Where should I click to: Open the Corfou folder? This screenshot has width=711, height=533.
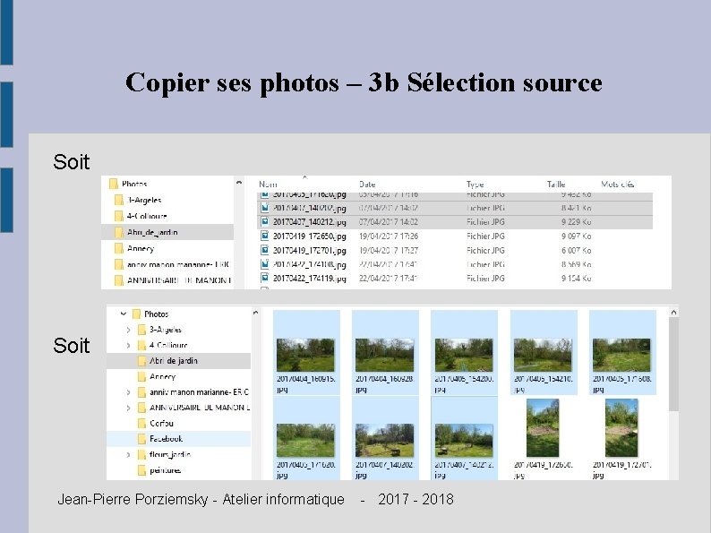tap(155, 423)
